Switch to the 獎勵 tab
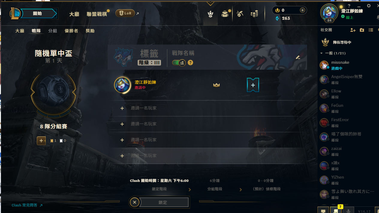 coord(90,31)
